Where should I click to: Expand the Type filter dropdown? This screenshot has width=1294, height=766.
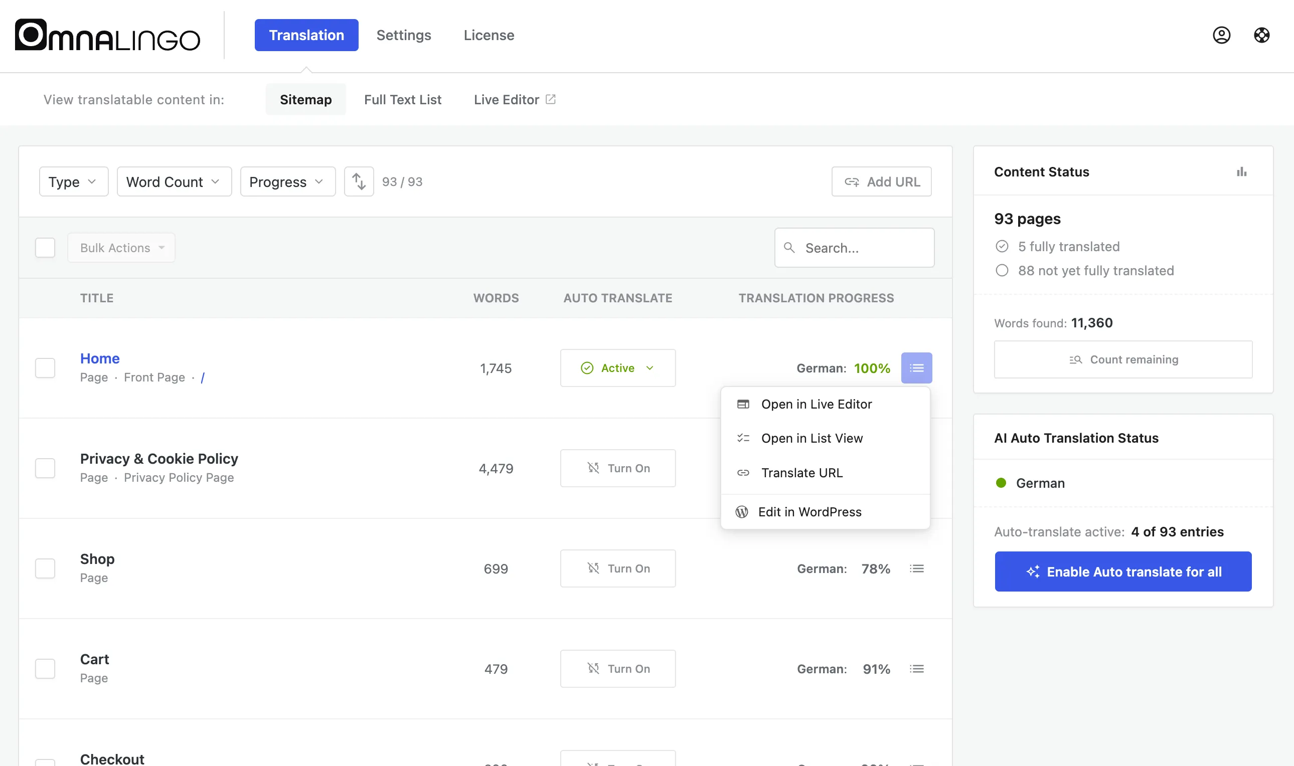click(x=73, y=181)
